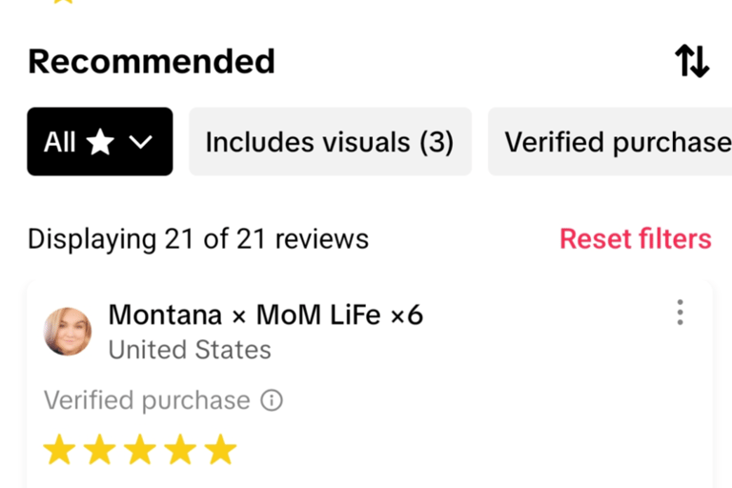Image resolution: width=732 pixels, height=488 pixels.
Task: Open the three-dot menu on Montana's review
Action: pyautogui.click(x=680, y=313)
